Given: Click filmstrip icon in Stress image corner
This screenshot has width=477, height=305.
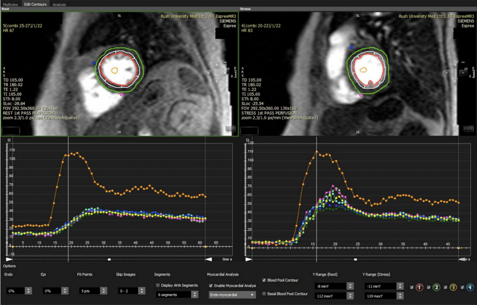Looking at the screenshot, I should (469, 129).
